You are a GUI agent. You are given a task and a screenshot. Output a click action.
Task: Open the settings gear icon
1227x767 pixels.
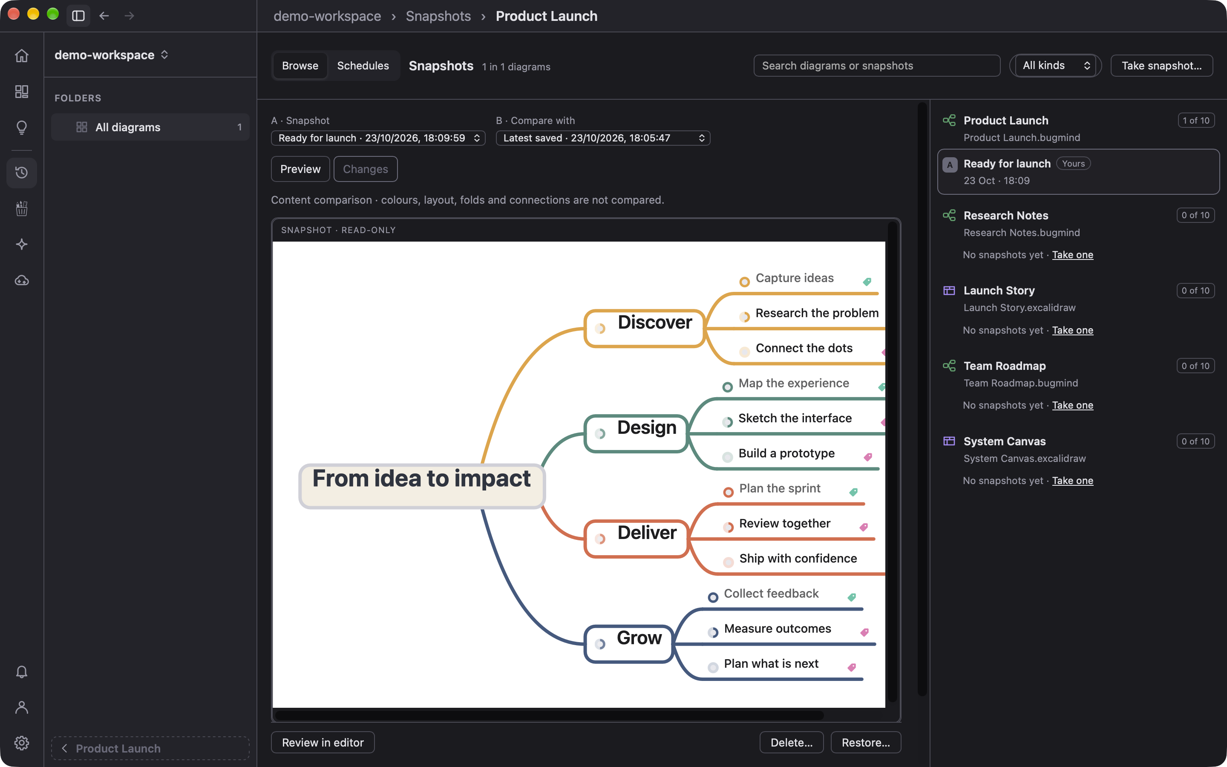(21, 743)
